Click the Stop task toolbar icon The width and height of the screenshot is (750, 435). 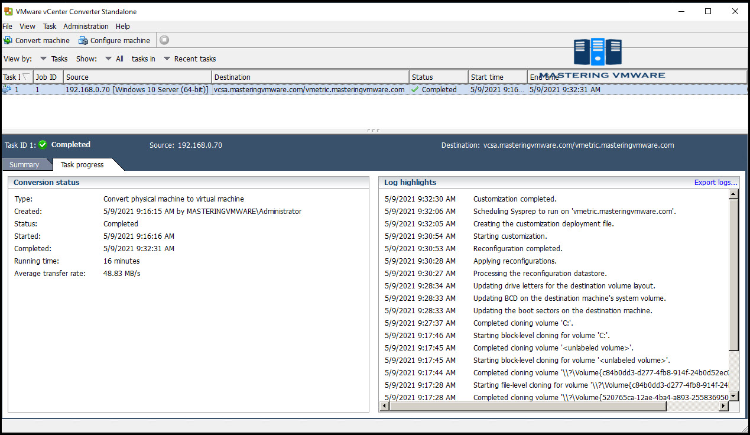(164, 40)
